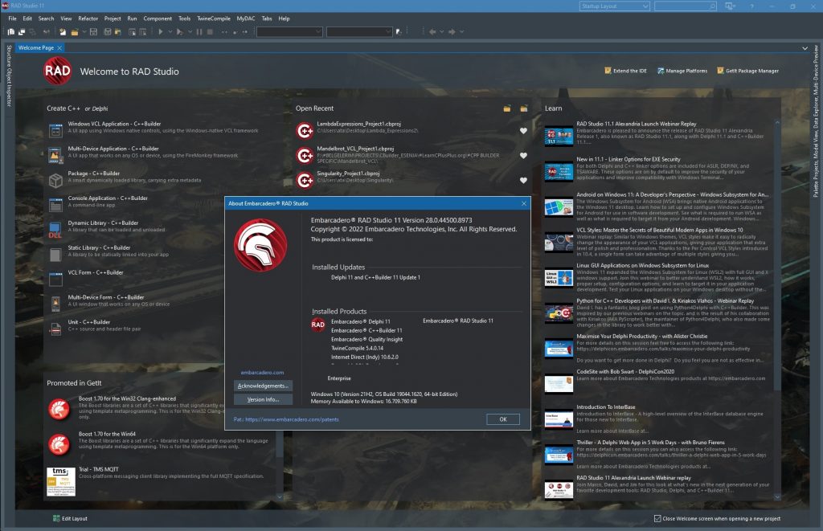Click the green Run toolbar icon
823x531 pixels.
(161, 32)
